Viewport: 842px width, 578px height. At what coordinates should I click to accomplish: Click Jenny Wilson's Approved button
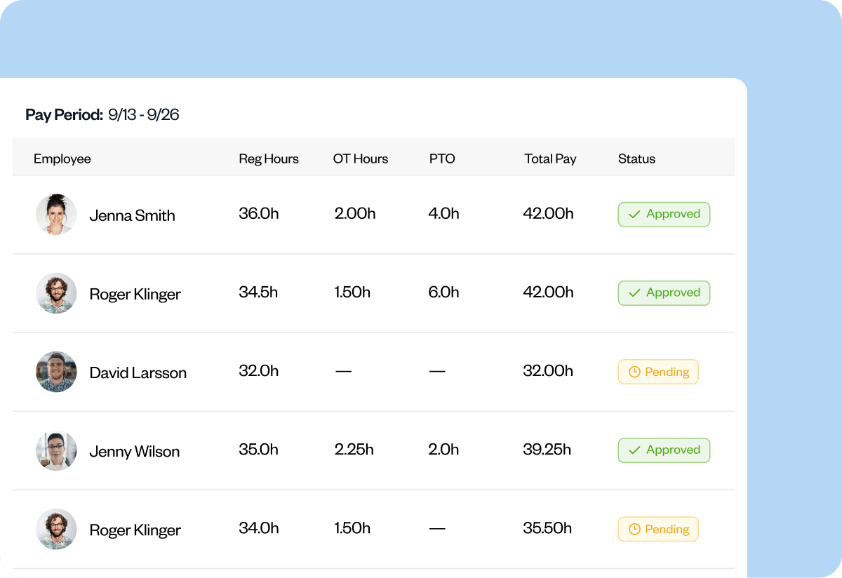tap(663, 450)
